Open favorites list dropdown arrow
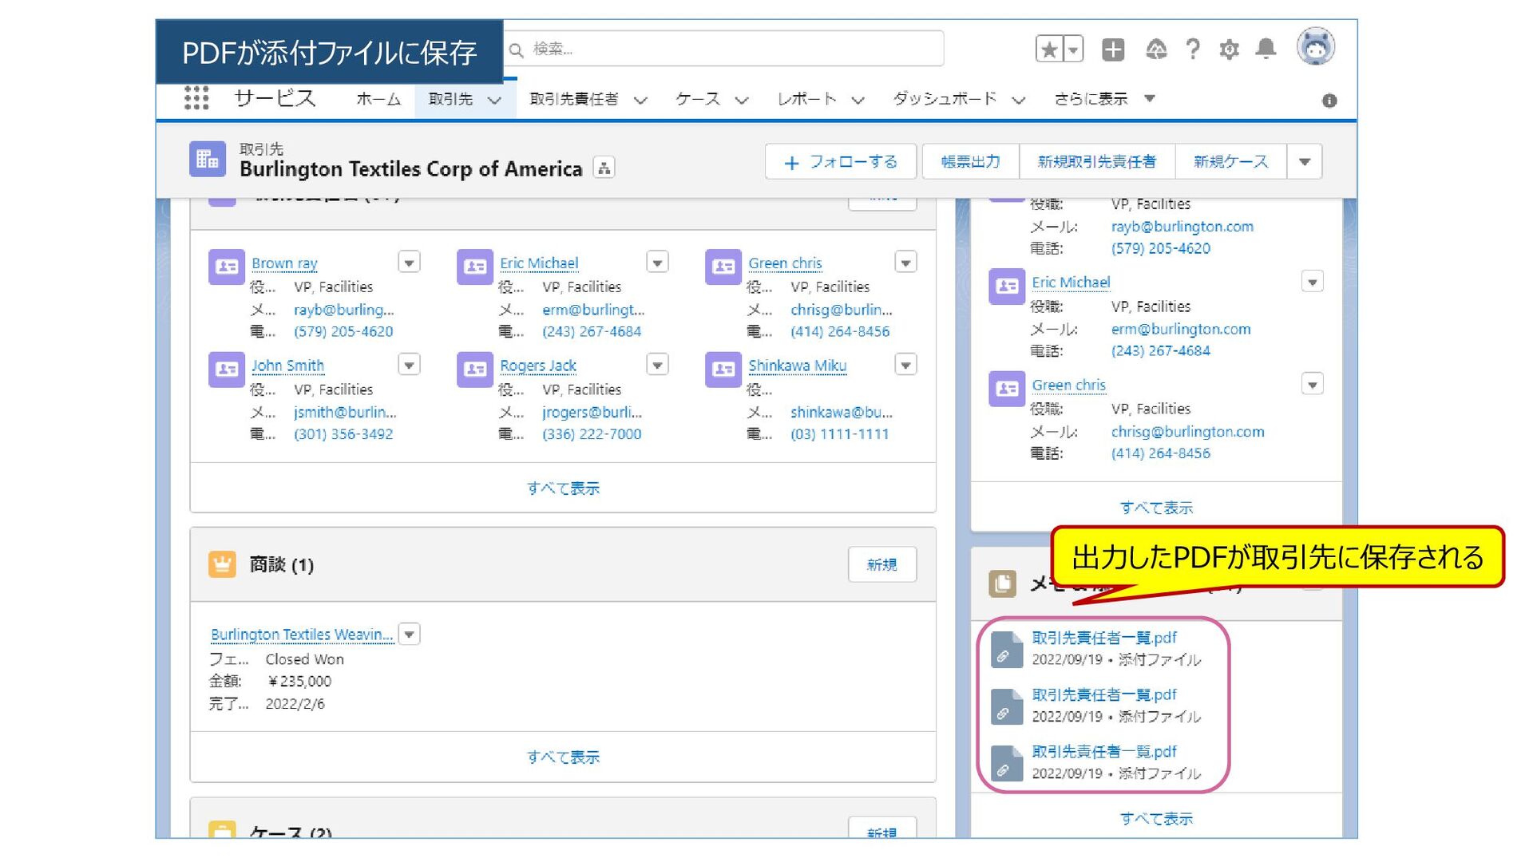1533x862 pixels. 1074,49
